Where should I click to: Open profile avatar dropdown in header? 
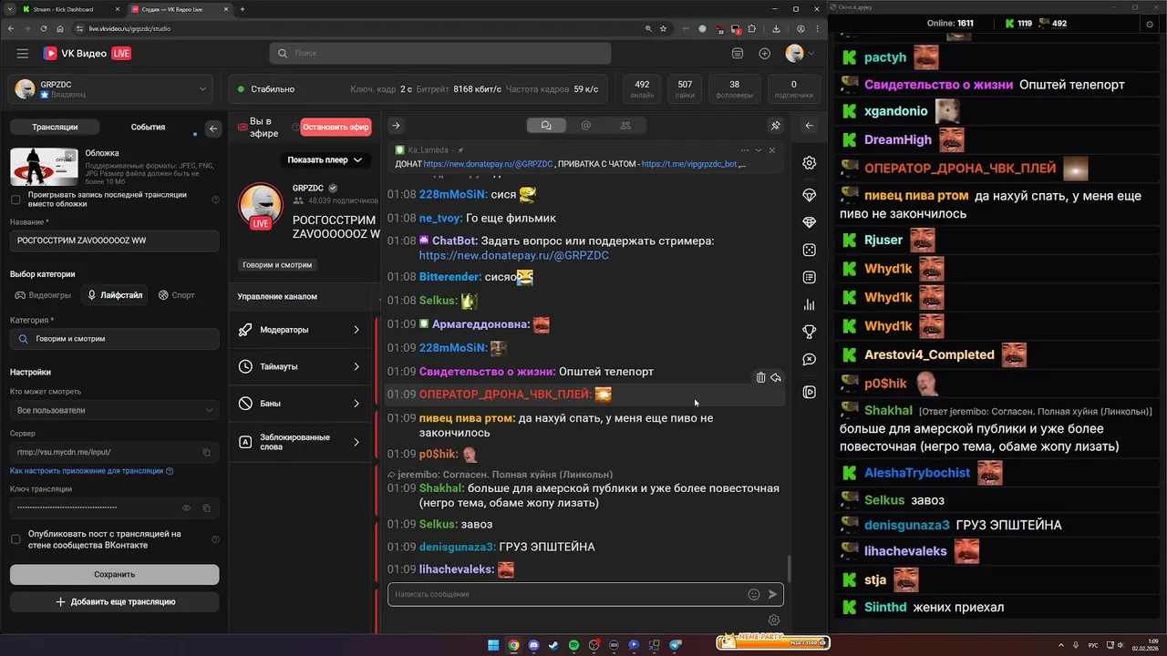[800, 54]
